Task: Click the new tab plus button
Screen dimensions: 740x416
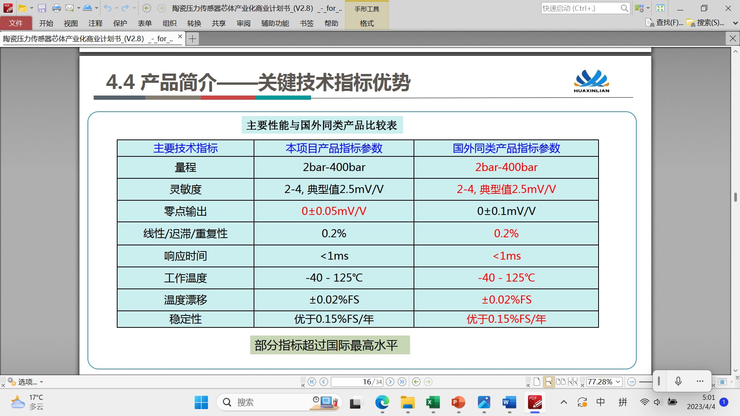Action: click(x=192, y=39)
